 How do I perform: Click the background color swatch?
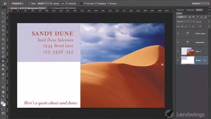pyautogui.click(x=4, y=105)
